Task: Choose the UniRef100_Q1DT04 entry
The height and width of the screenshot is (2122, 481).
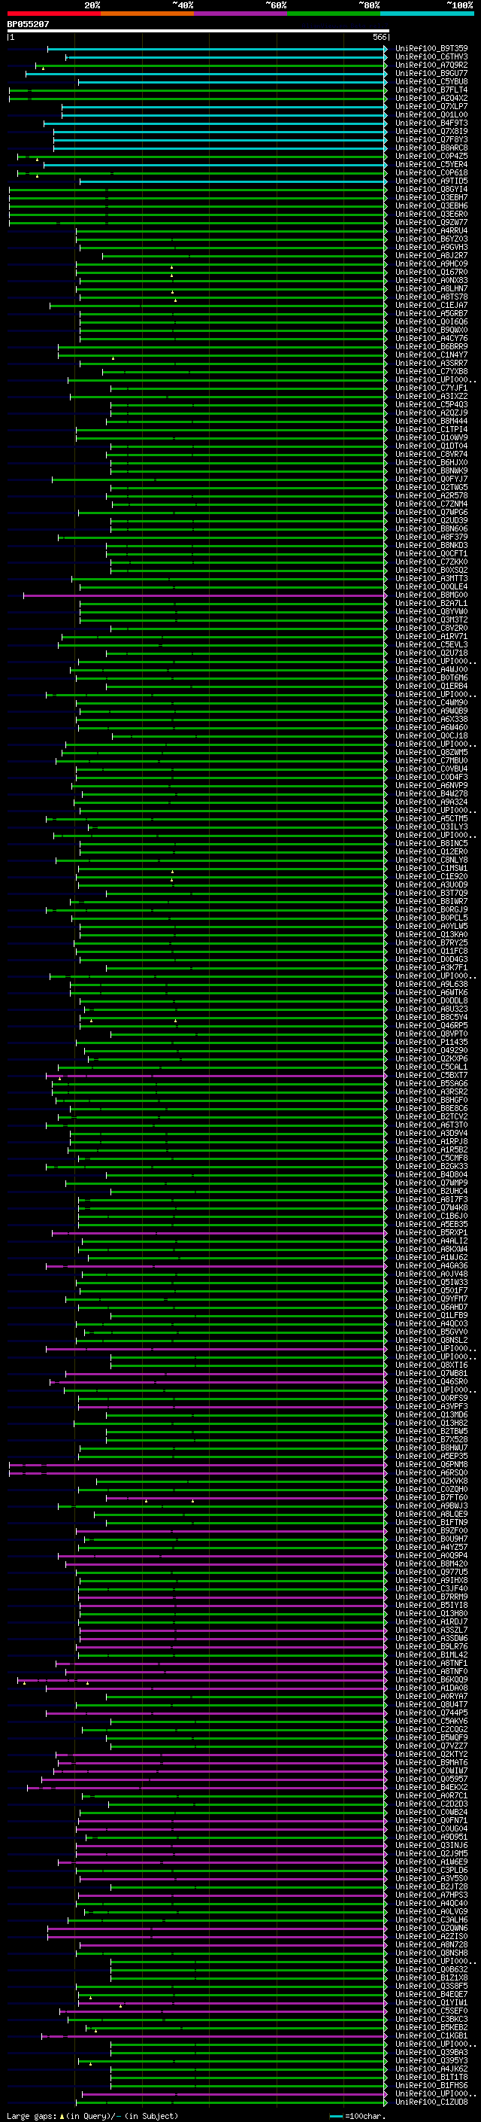Action: (x=431, y=446)
